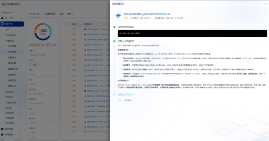Toggle the 紧急 severity filter tag
This screenshot has height=141, width=269.
click(x=31, y=45)
